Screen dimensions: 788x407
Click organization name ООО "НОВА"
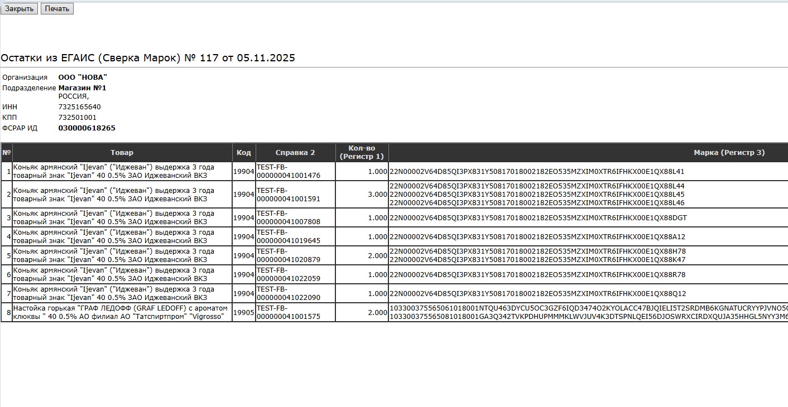[x=83, y=77]
